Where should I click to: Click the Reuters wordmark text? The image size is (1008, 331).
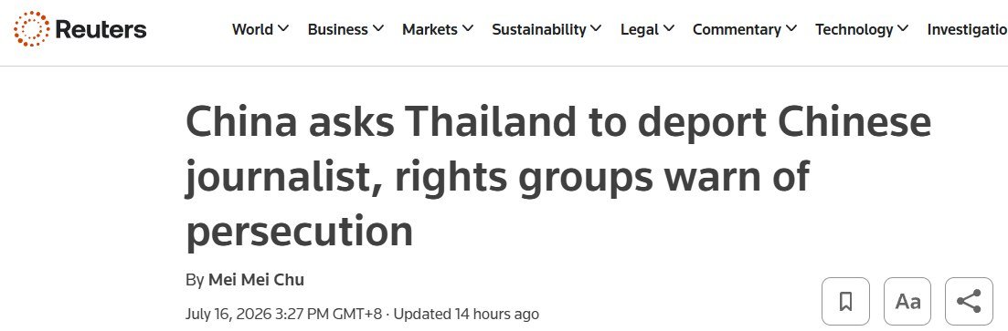click(101, 29)
